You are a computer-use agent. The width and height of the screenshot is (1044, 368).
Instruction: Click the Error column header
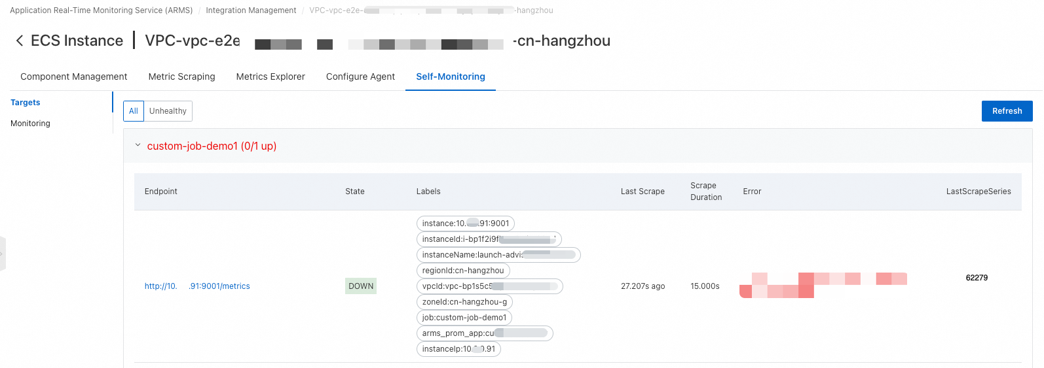pos(752,192)
